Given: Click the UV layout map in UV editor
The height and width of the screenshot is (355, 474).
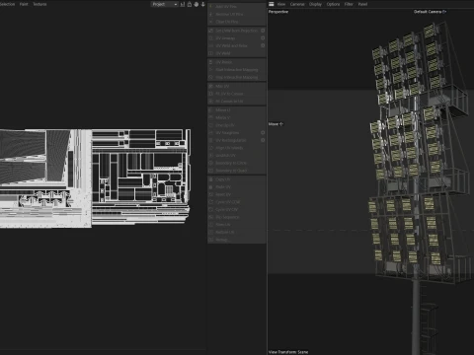Looking at the screenshot, I should click(95, 177).
